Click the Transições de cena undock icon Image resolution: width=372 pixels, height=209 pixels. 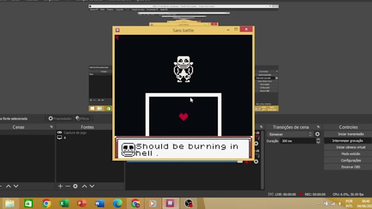pos(318,127)
